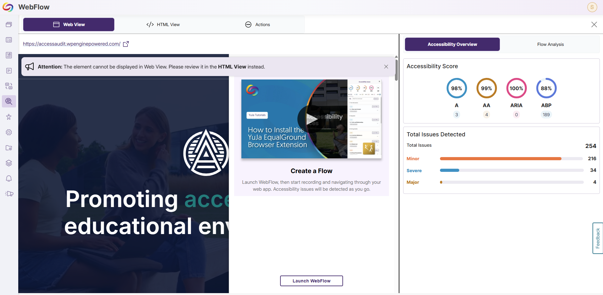Click the external link icon beside URL
Screen dimensions: 603x295
click(126, 44)
